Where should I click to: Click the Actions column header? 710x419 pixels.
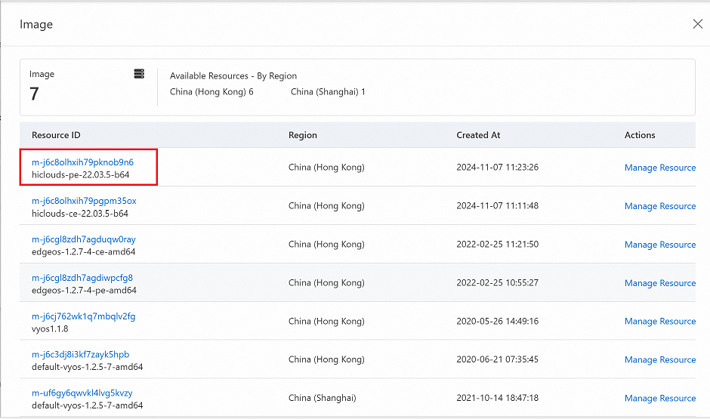[639, 135]
